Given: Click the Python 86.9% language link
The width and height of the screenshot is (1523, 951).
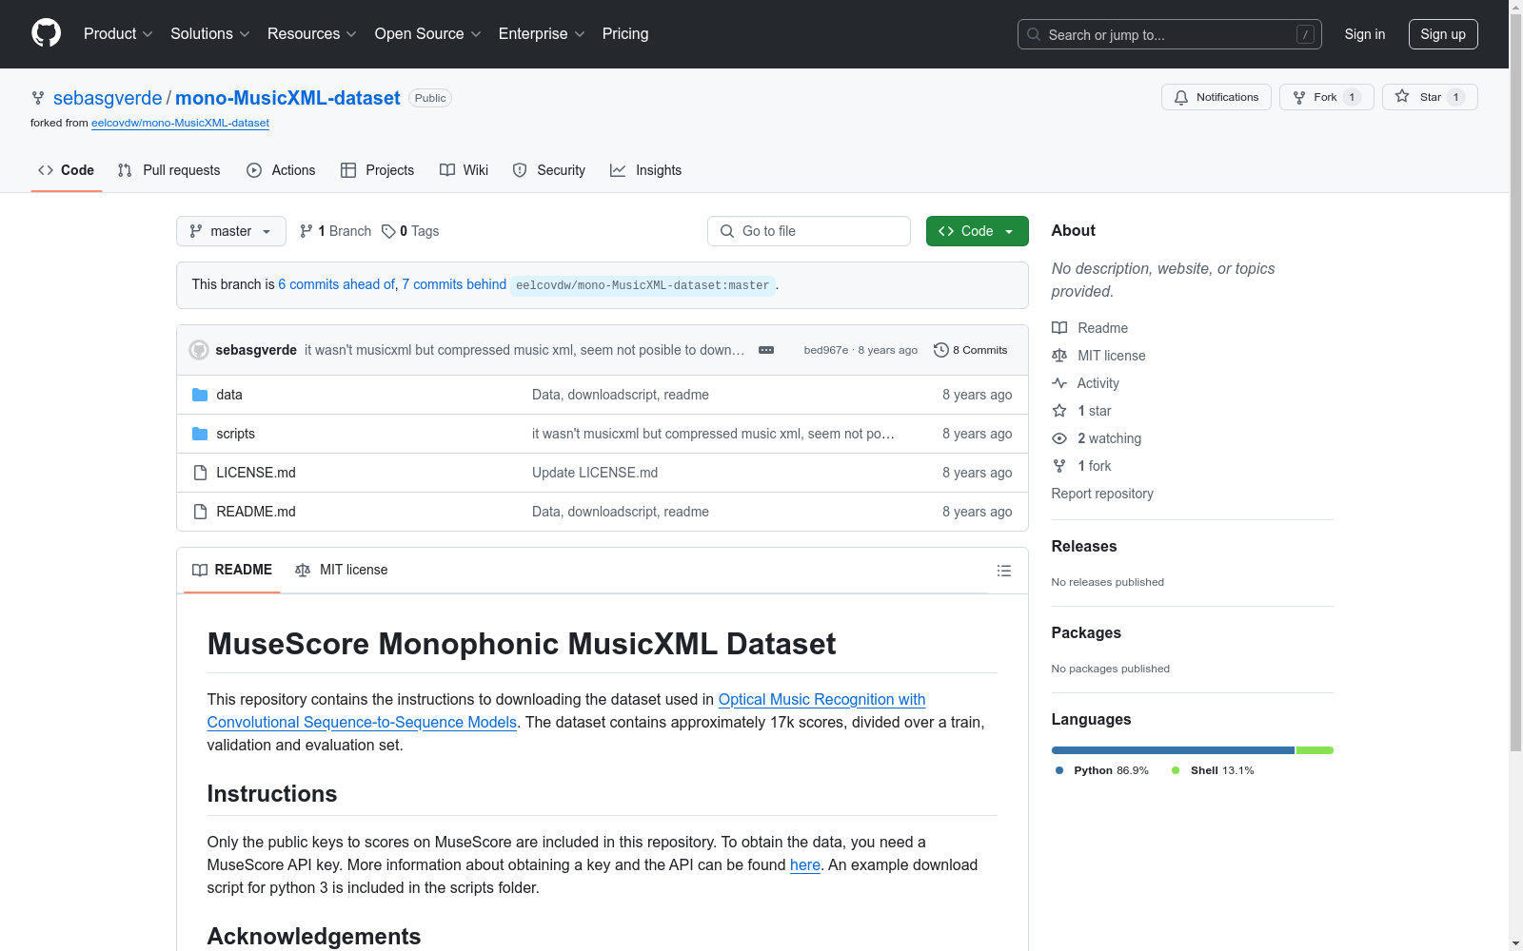Looking at the screenshot, I should [x=1102, y=770].
